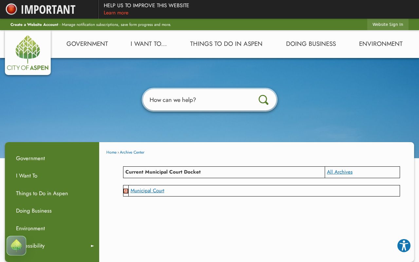Image resolution: width=419 pixels, height=262 pixels.
Task: Open the I WANT TO... menu
Action: pyautogui.click(x=149, y=44)
